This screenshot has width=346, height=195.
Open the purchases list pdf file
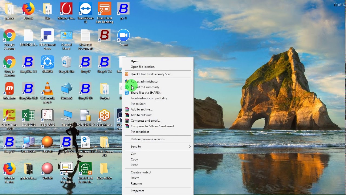pos(85,145)
